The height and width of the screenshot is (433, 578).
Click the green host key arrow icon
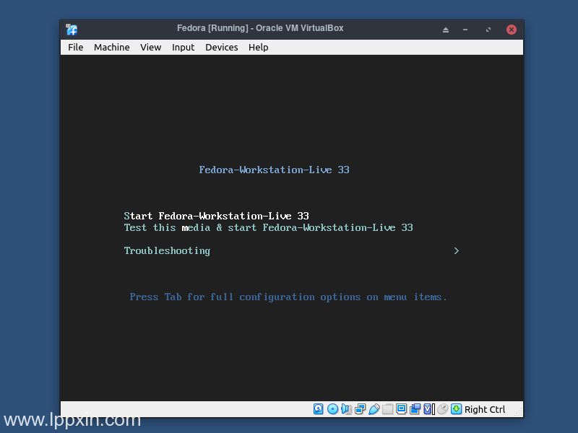tap(456, 409)
